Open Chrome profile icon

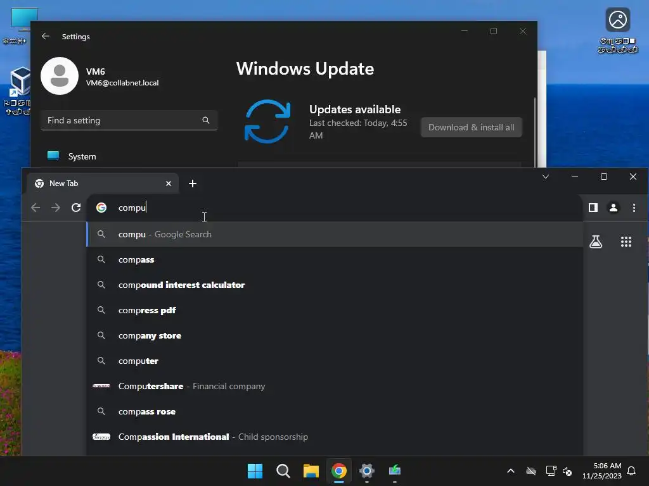click(x=614, y=208)
